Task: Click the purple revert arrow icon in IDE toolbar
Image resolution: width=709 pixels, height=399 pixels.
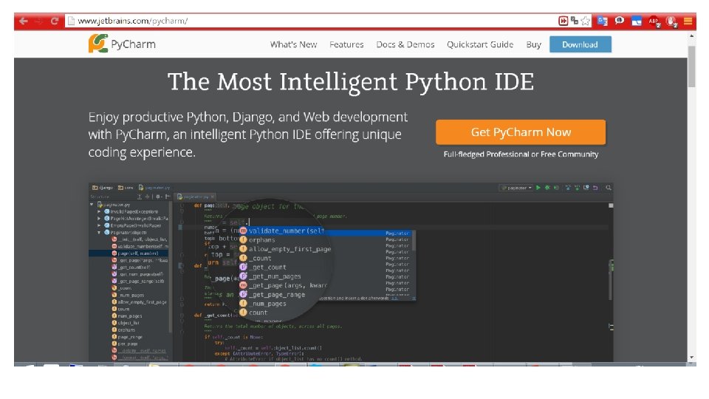Action: [x=595, y=188]
